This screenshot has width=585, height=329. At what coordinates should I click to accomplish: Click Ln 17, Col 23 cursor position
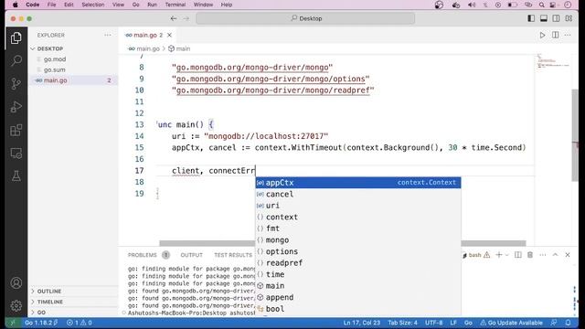pyautogui.click(x=362, y=323)
